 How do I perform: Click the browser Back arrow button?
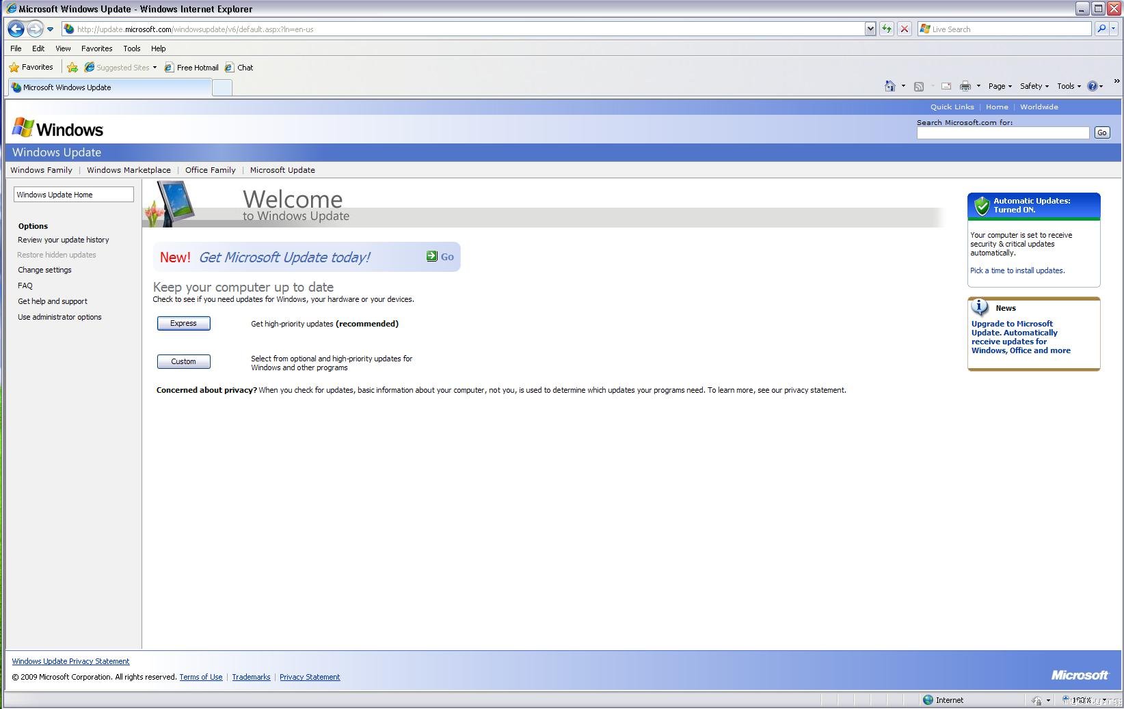pos(16,29)
